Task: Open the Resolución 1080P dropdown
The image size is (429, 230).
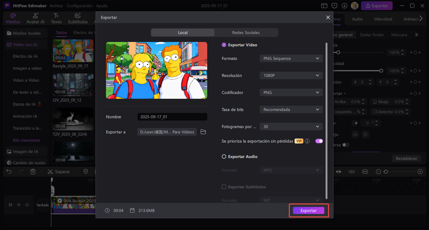Action: 291,75
